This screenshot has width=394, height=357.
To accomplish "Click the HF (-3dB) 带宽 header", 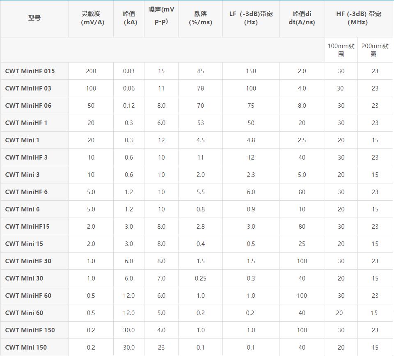I will 359,18.
